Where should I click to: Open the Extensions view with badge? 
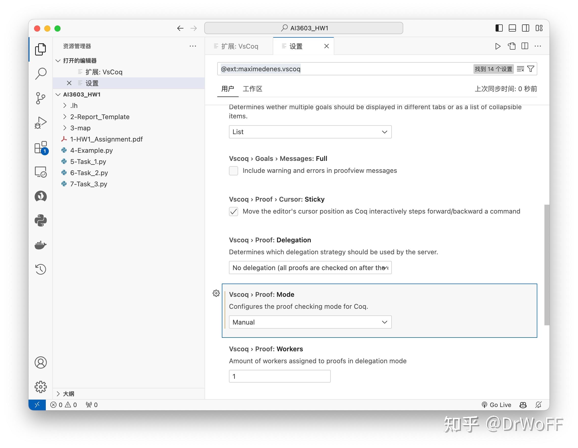pyautogui.click(x=40, y=147)
